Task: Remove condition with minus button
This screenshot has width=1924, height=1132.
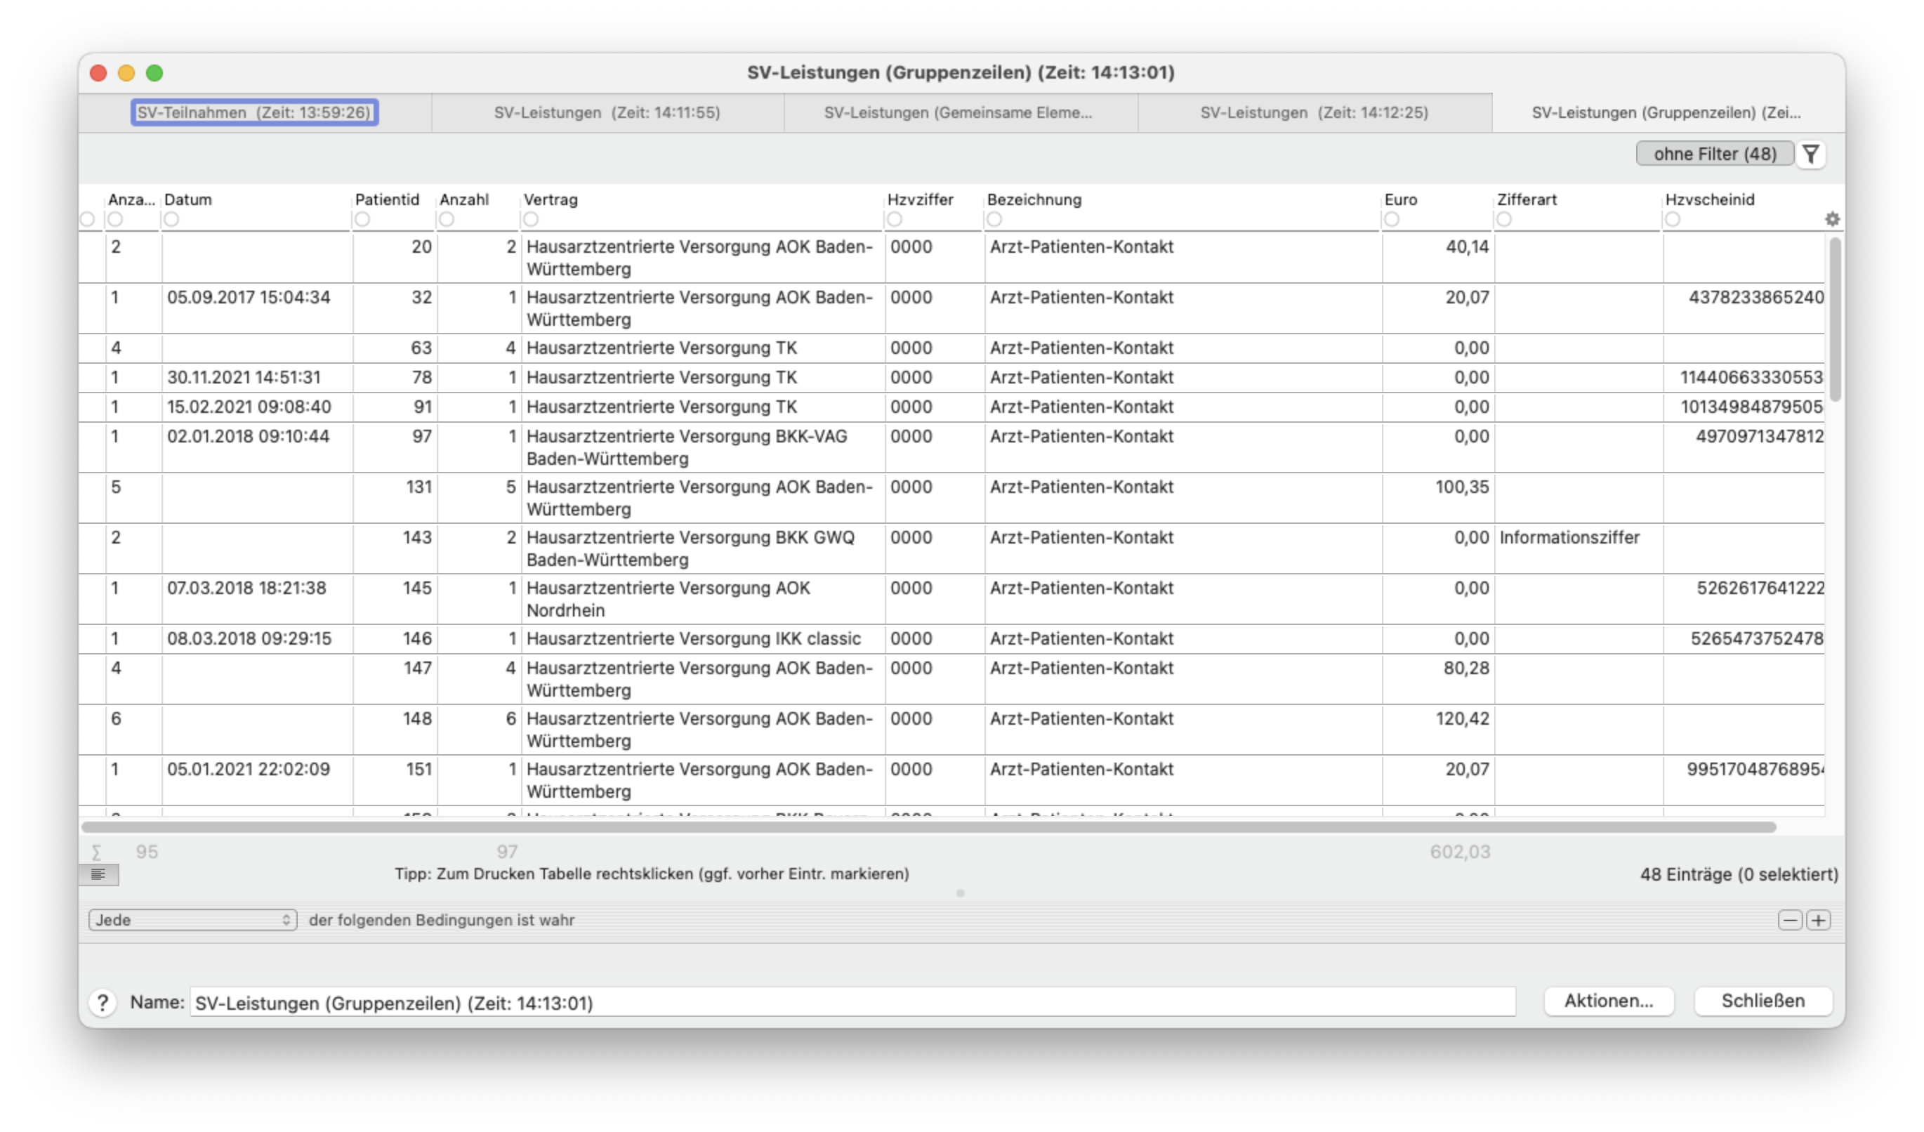Action: (x=1790, y=921)
